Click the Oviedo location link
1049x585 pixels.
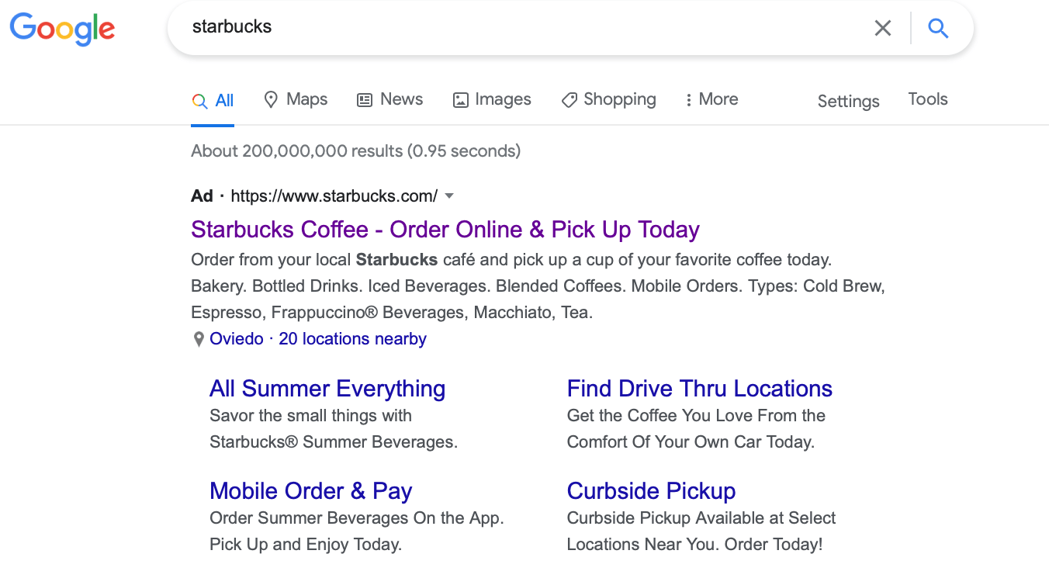click(x=237, y=339)
